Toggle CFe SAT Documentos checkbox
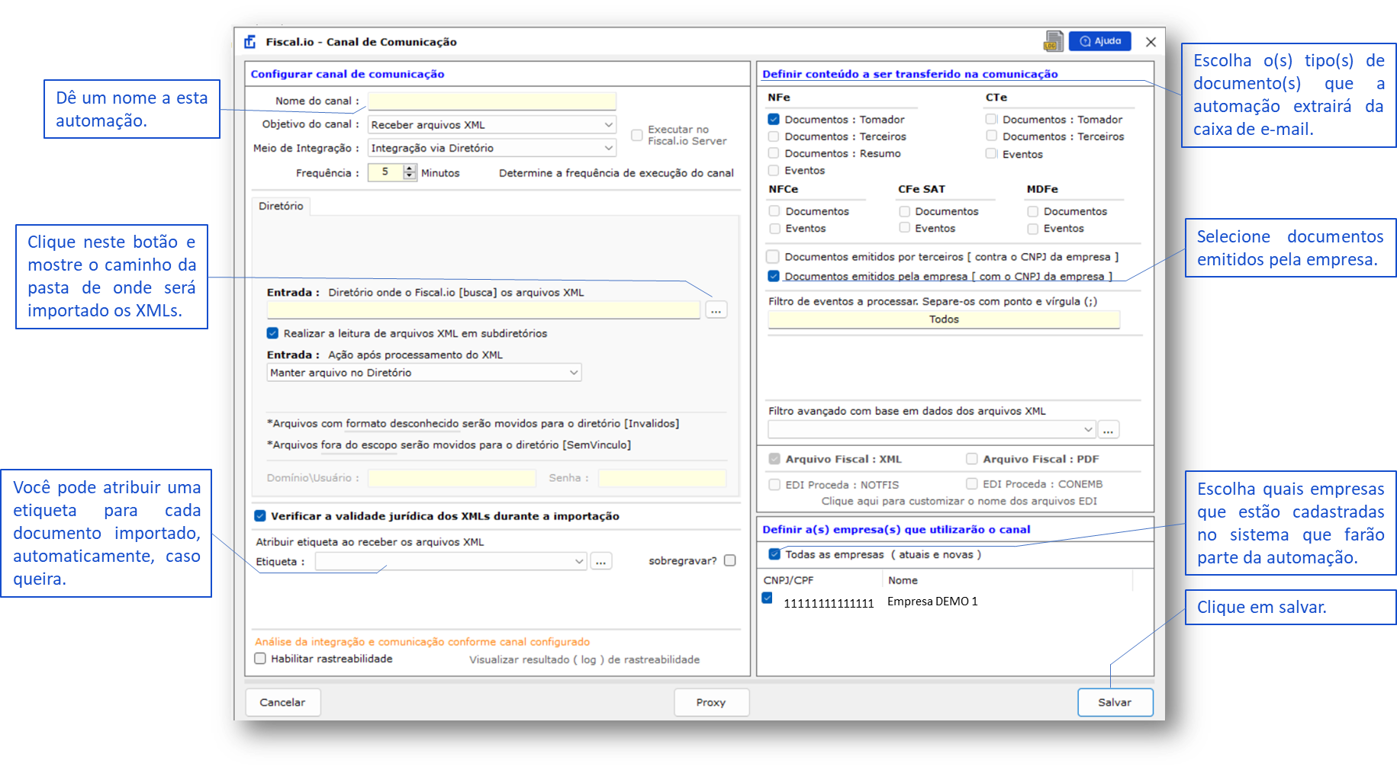 [904, 211]
